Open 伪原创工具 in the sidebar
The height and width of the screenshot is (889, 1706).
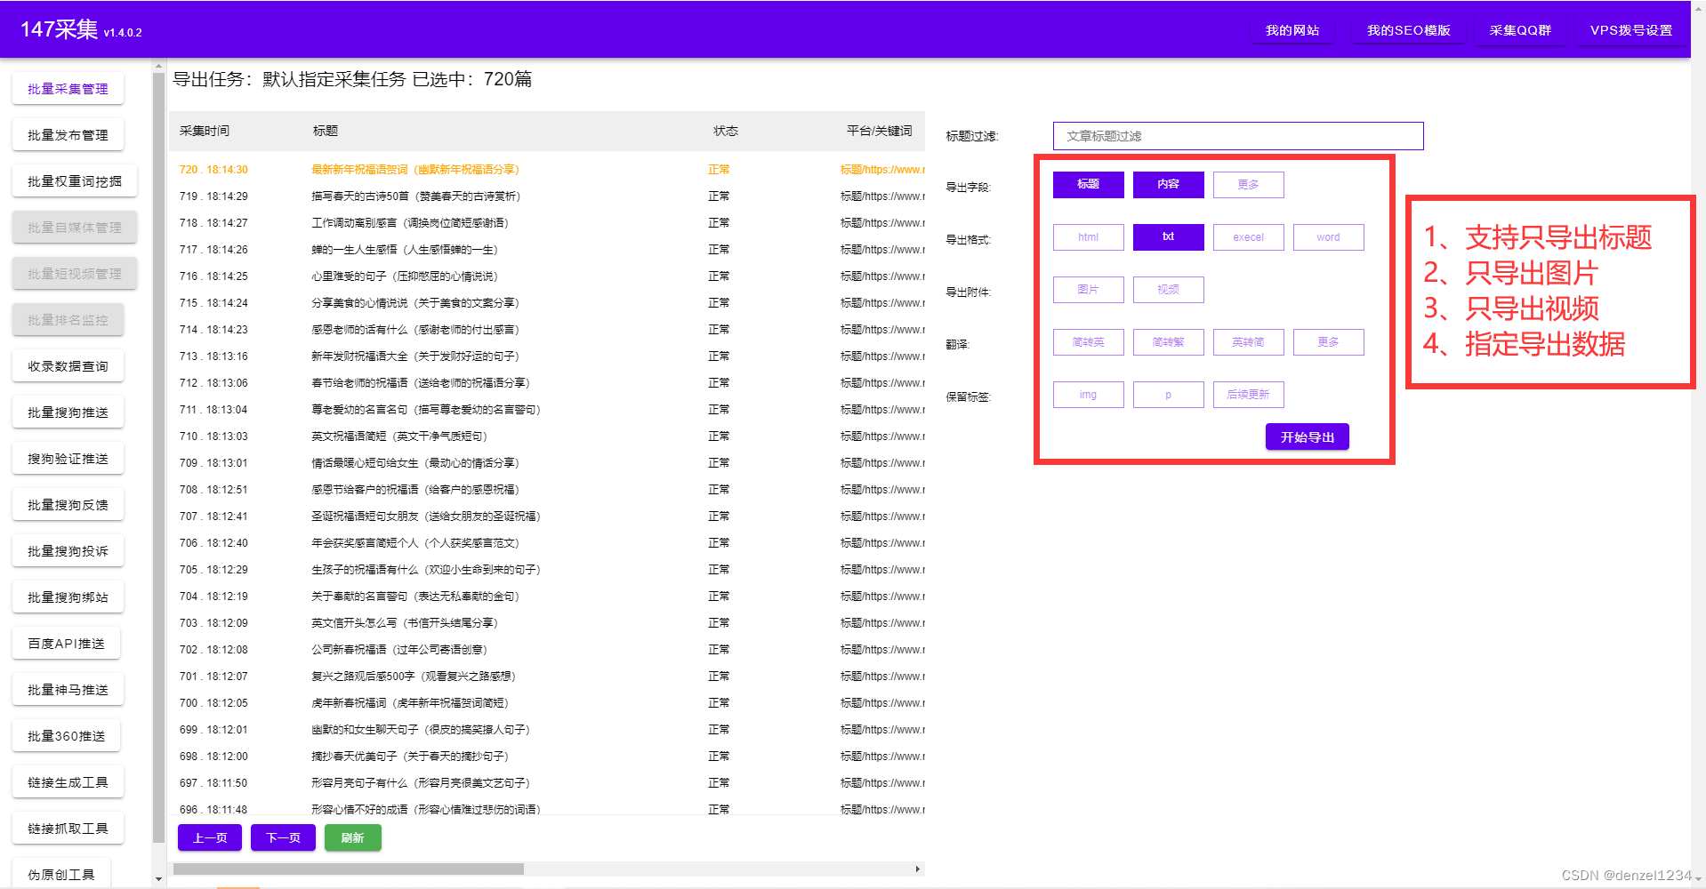[60, 874]
